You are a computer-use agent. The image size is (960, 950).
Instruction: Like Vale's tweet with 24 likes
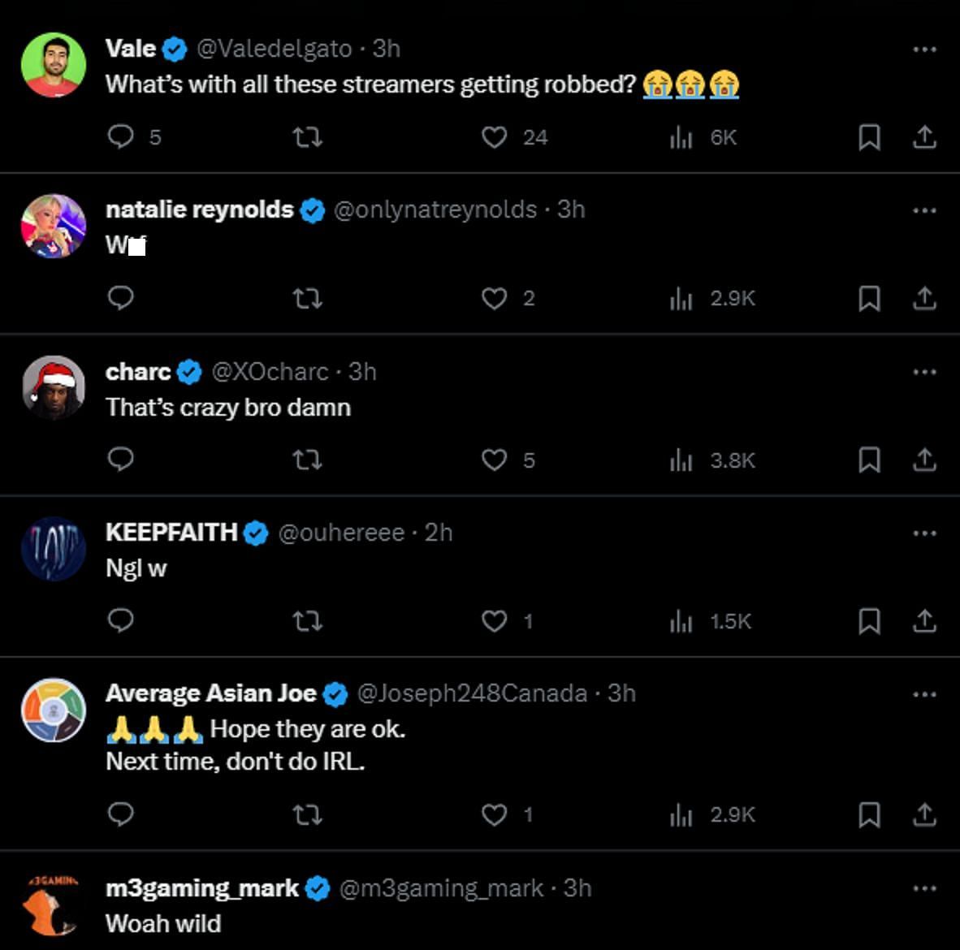[495, 137]
